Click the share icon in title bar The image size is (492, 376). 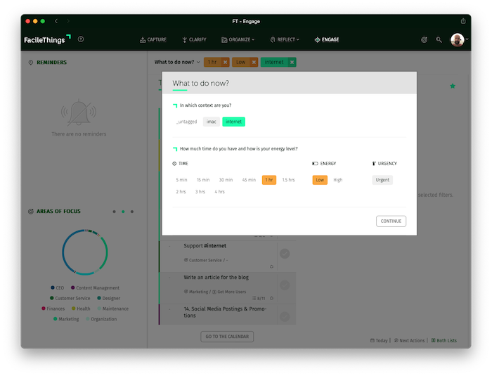[463, 21]
